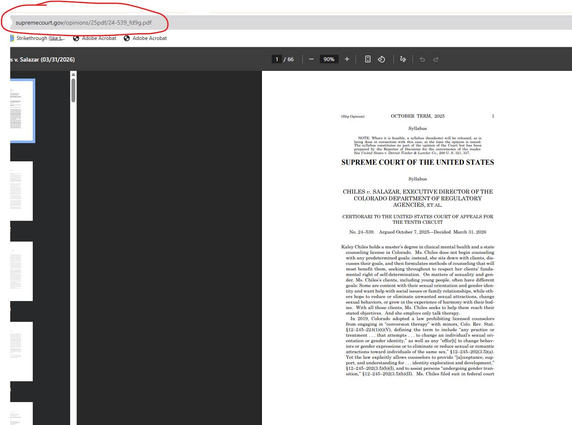Click the fit to page icon
Viewport: 572px width, 425px height.
[x=368, y=59]
